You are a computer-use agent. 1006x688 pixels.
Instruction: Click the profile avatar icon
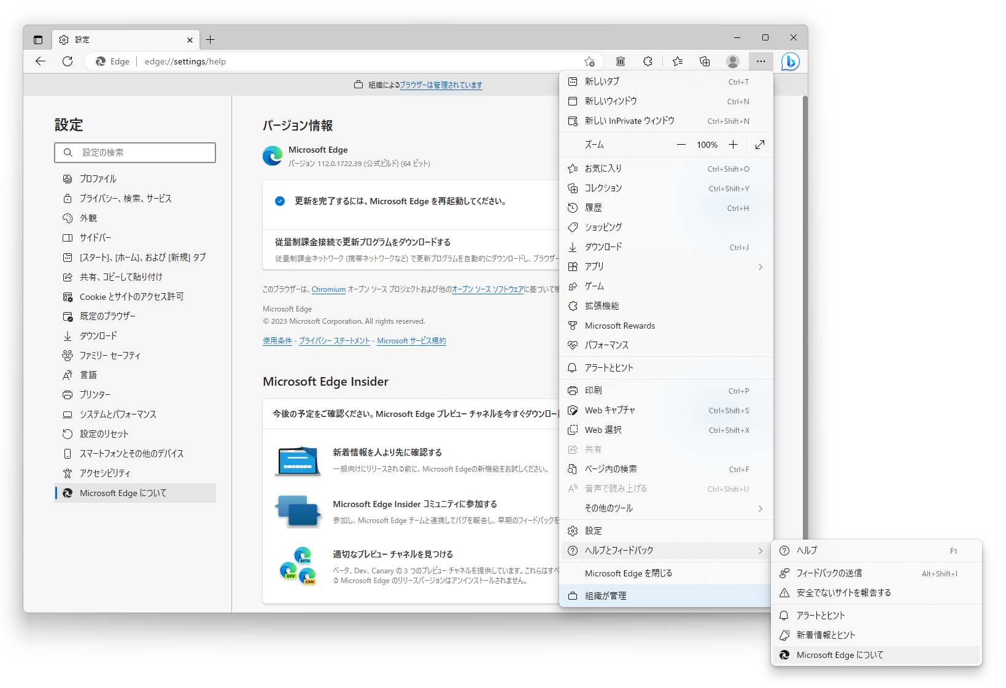point(733,61)
